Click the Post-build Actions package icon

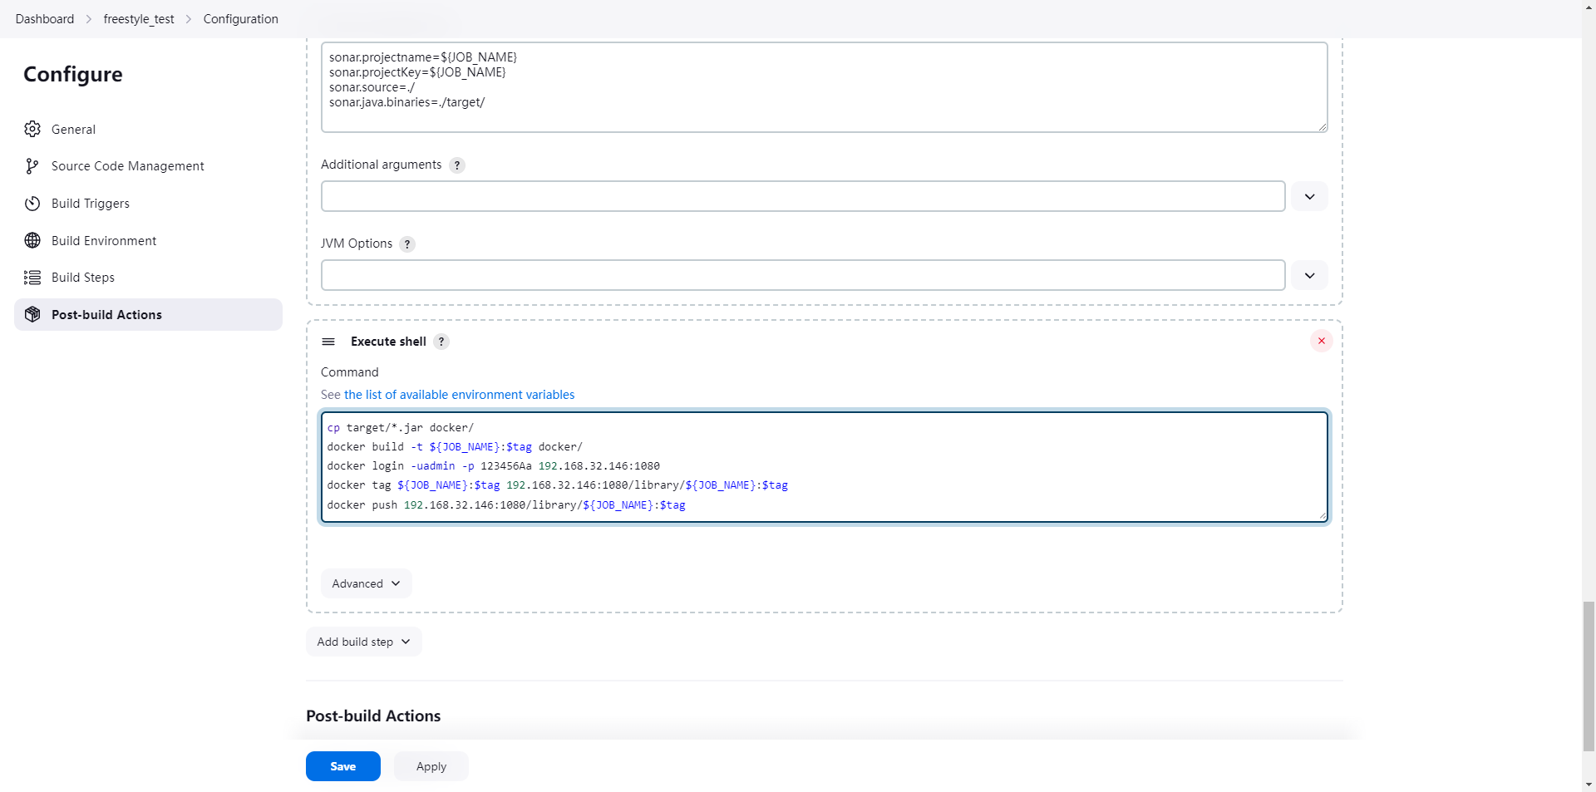pos(32,314)
